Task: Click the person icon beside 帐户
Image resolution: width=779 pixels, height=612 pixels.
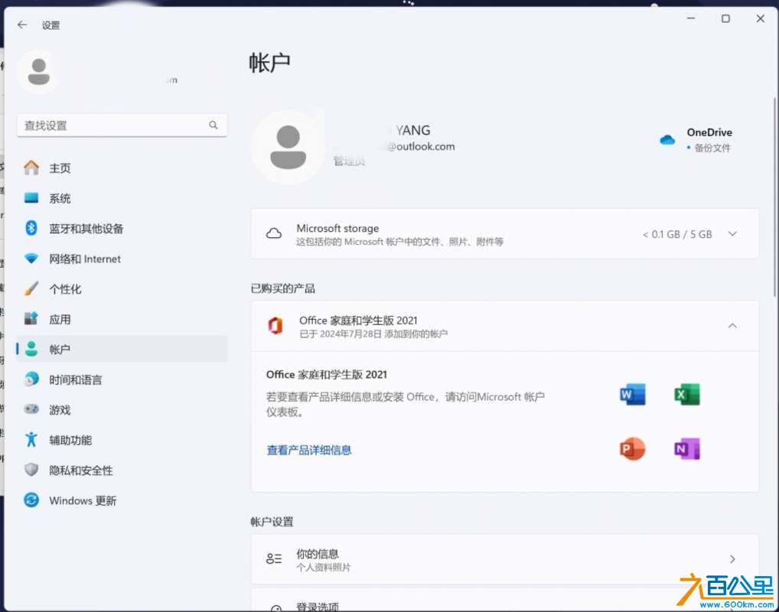Action: (x=31, y=349)
